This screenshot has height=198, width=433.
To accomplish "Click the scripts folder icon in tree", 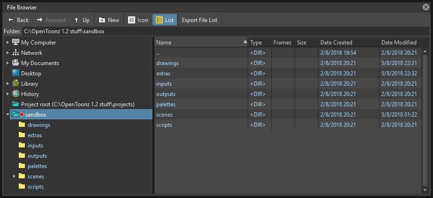I will coord(22,187).
